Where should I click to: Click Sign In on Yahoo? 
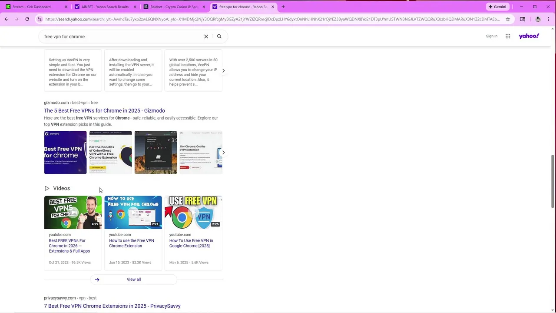pyautogui.click(x=492, y=36)
